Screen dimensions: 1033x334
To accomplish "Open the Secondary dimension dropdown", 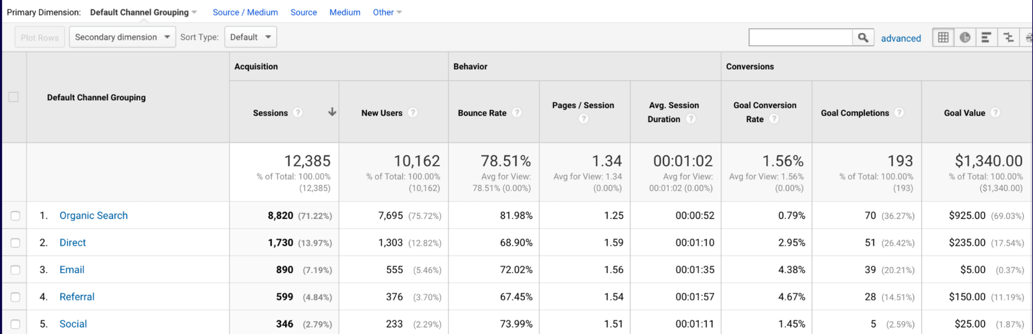I will coord(122,37).
